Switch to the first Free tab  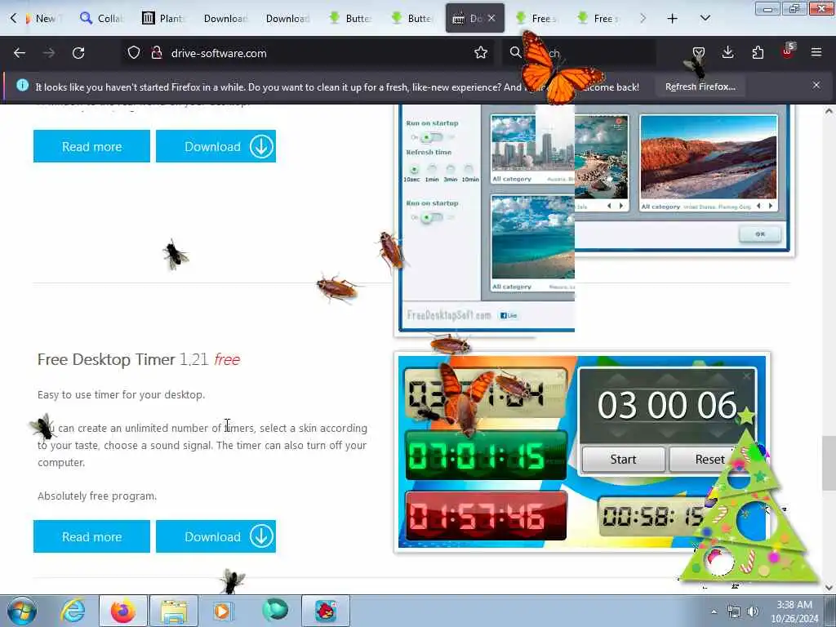[536, 19]
